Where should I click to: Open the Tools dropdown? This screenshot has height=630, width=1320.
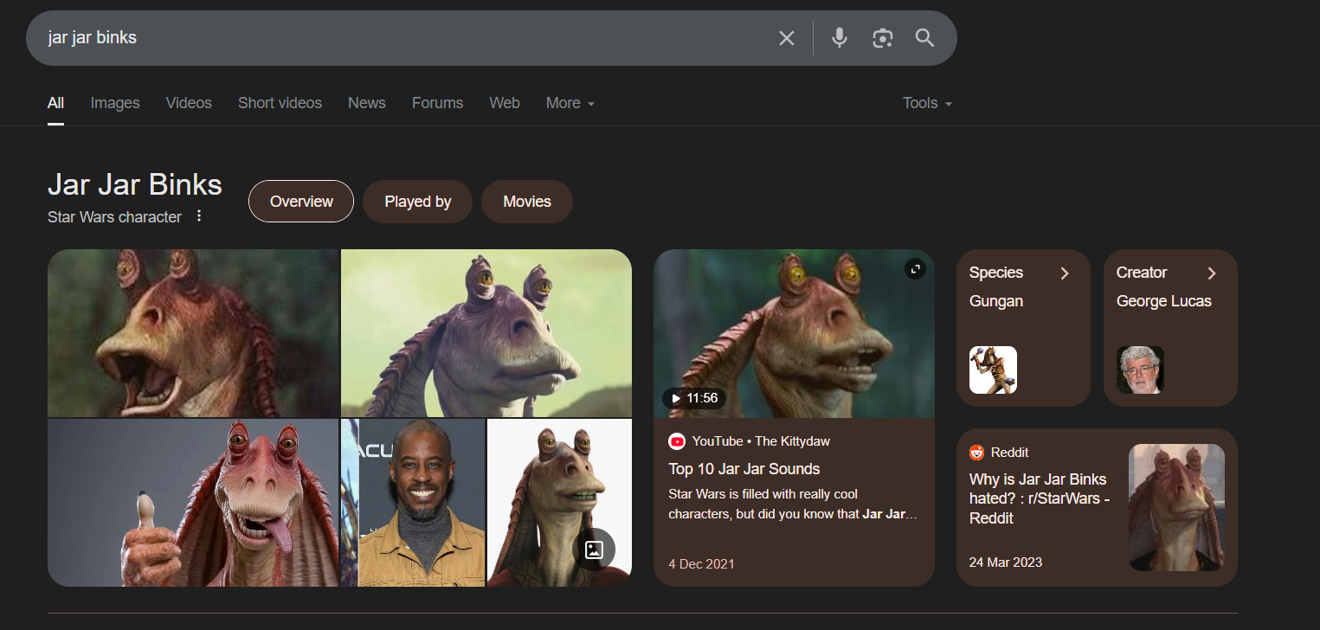(927, 103)
